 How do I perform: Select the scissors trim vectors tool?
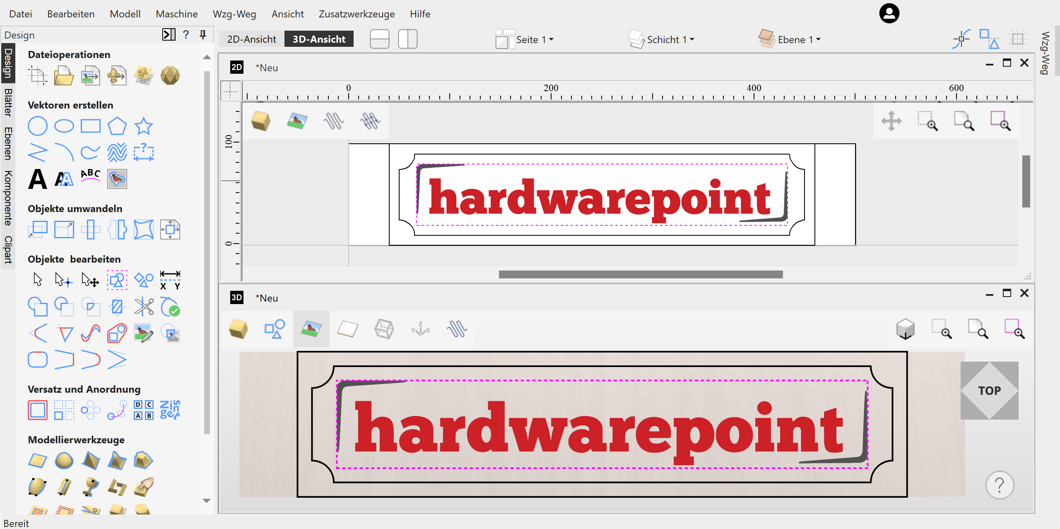[144, 307]
